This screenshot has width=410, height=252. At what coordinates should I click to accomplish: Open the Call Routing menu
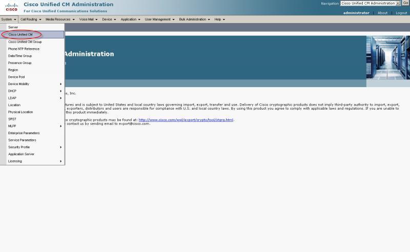click(31, 19)
